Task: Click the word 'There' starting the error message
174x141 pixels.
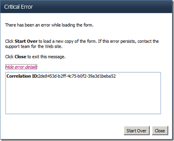Action: click(x=10, y=25)
